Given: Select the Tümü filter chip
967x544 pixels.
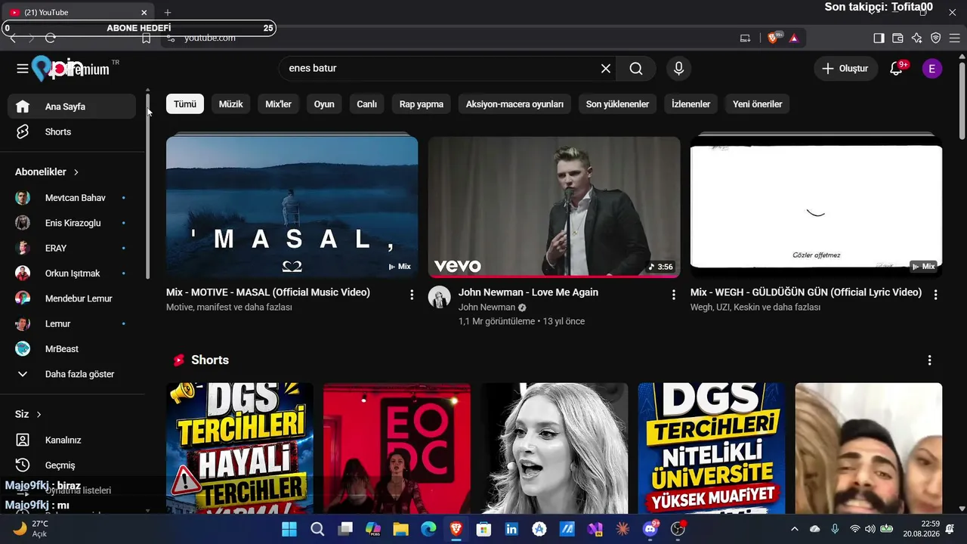Looking at the screenshot, I should (185, 104).
